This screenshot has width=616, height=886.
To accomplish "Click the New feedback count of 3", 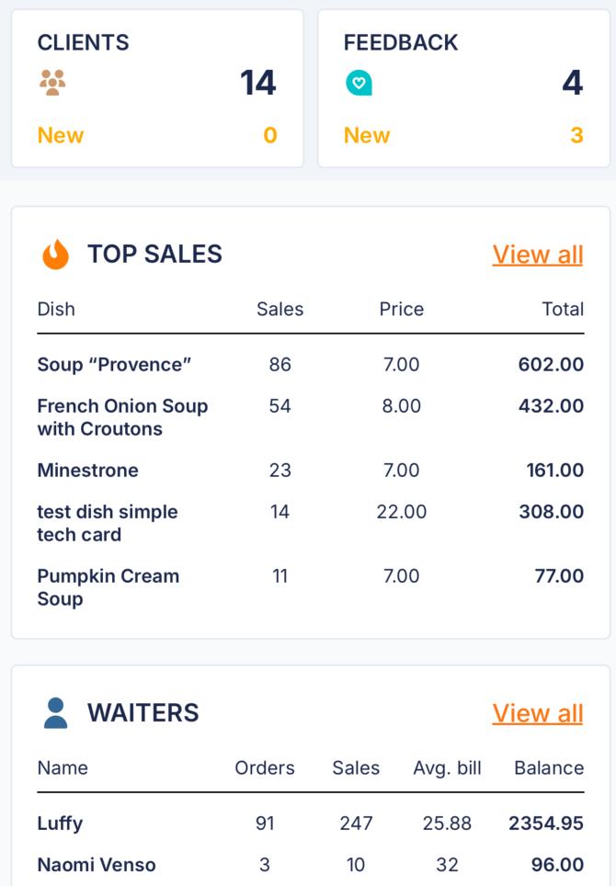I will pos(576,135).
